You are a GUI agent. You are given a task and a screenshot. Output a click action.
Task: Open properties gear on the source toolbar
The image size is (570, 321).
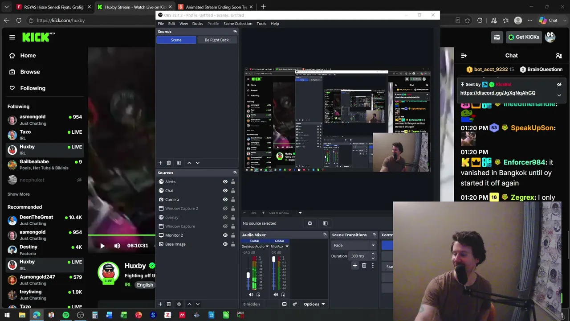[x=310, y=223]
